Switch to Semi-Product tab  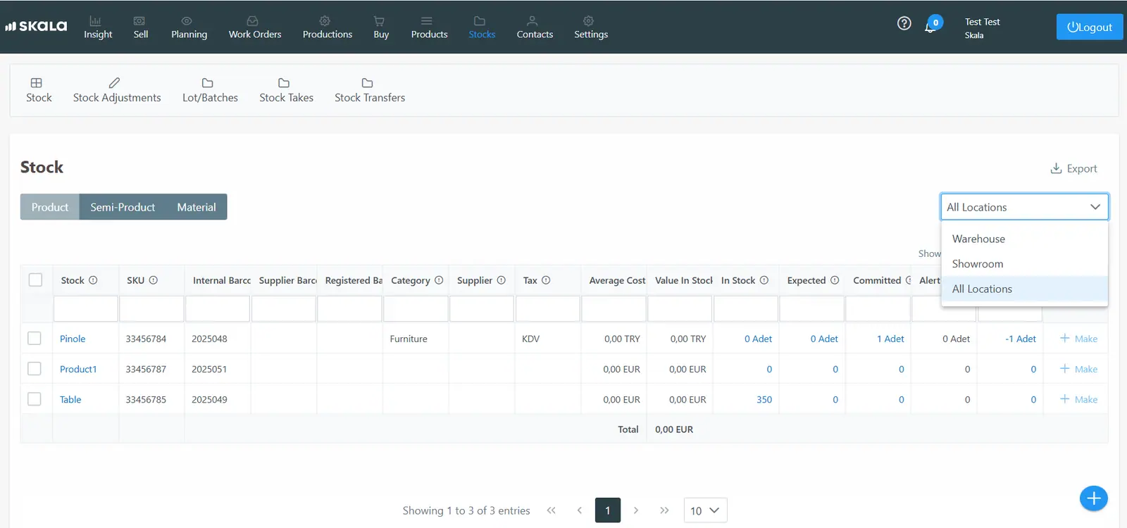(123, 207)
